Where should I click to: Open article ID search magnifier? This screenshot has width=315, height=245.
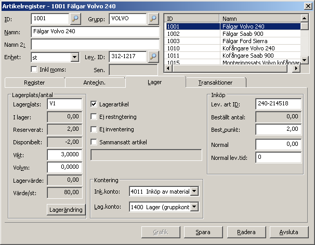[75, 19]
